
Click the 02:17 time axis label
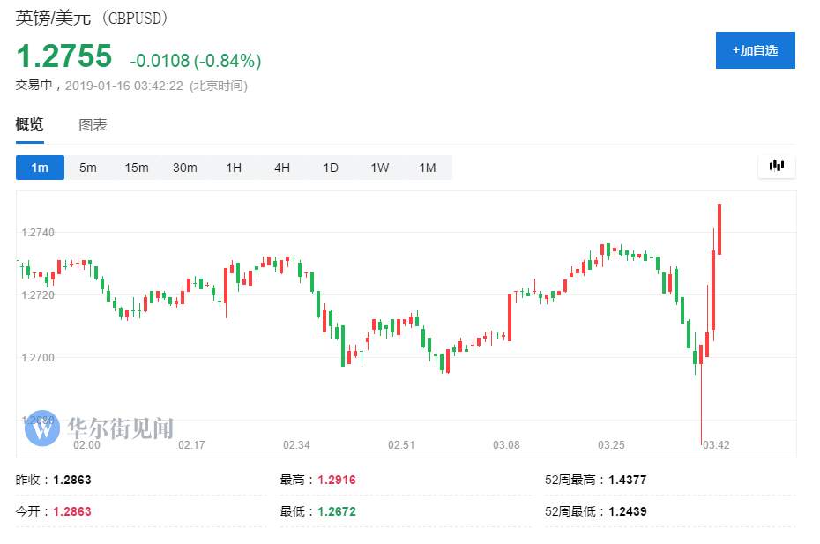[191, 445]
